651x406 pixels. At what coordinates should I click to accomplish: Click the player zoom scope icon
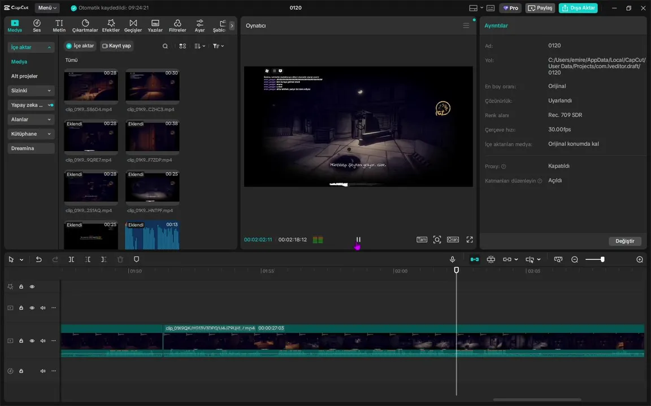click(x=437, y=240)
